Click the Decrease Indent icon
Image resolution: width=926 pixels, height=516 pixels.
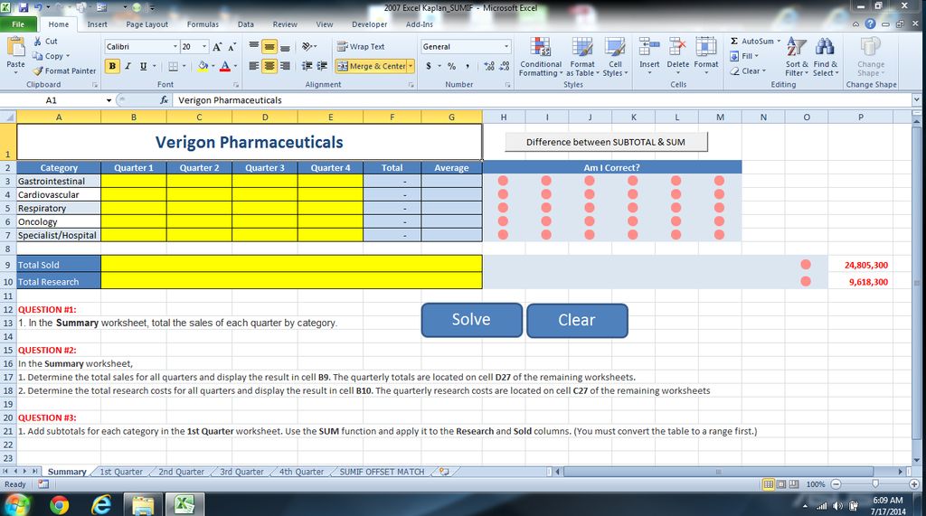(307, 66)
